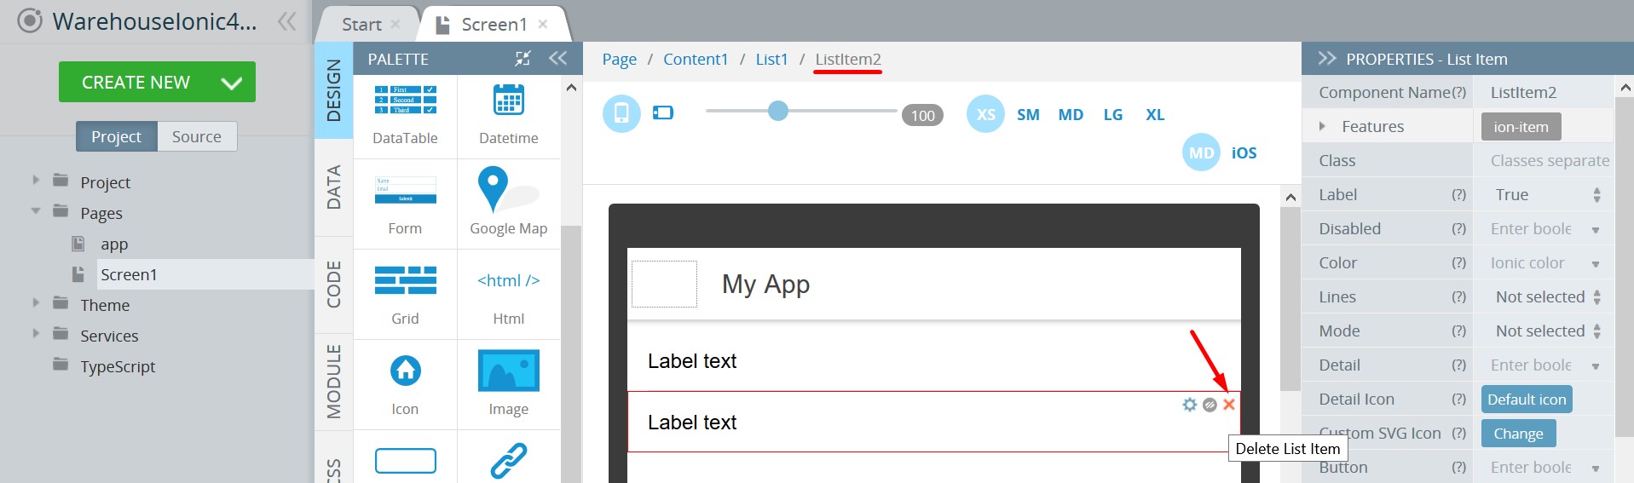Choose iOS platform style

1244,152
